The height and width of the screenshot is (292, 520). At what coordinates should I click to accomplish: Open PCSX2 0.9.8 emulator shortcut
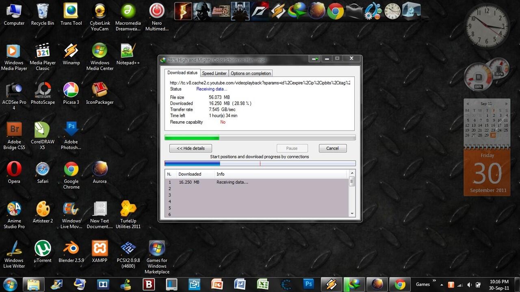click(128, 254)
